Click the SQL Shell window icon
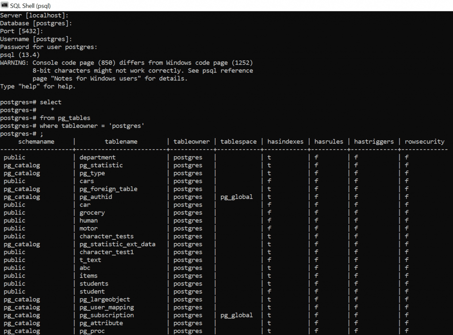 click(5, 5)
